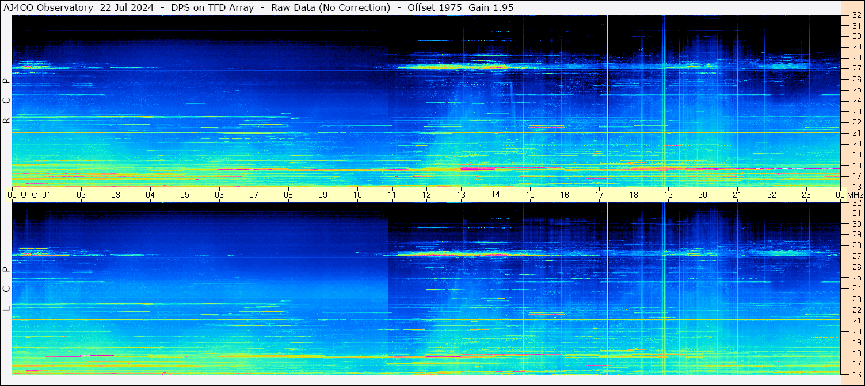
Task: Click the 03 hour label on time axis
Action: pyautogui.click(x=116, y=195)
